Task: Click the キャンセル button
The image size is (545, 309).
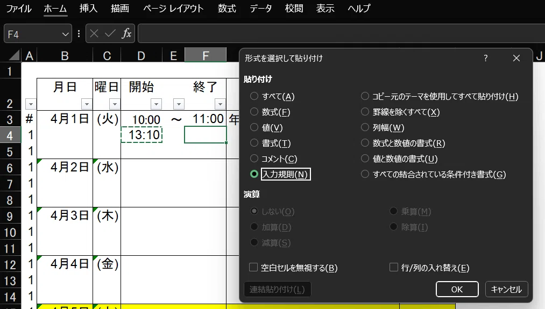Action: coord(506,289)
